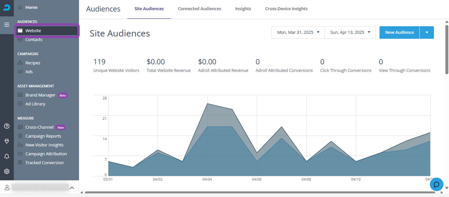Image resolution: width=449 pixels, height=197 pixels.
Task: Go to Campaign Reports in sidebar
Action: (x=43, y=136)
